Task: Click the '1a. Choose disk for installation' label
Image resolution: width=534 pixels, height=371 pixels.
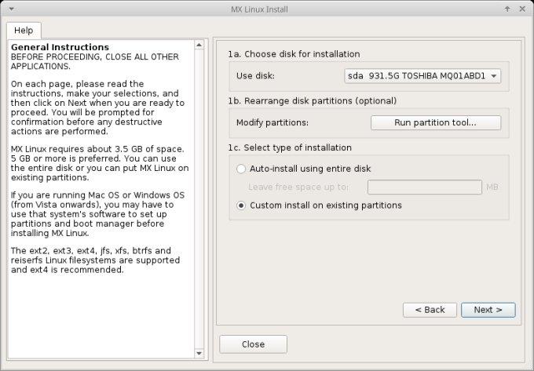Action: click(294, 54)
